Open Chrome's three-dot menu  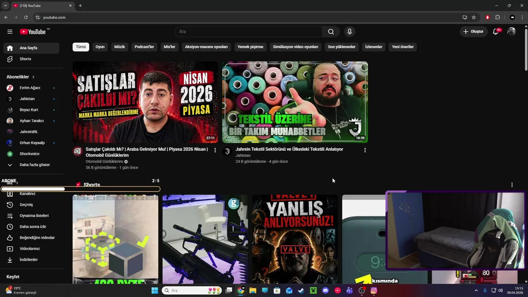pyautogui.click(x=522, y=17)
